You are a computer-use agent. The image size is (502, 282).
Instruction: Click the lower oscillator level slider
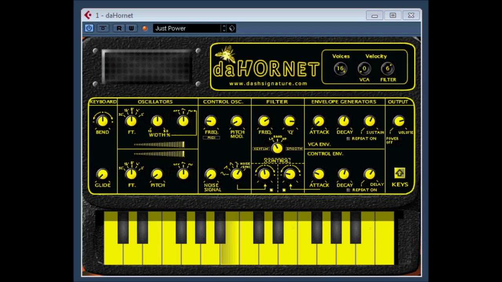click(159, 154)
